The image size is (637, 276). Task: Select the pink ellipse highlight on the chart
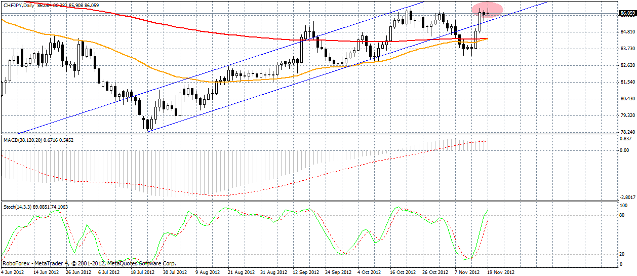(488, 9)
